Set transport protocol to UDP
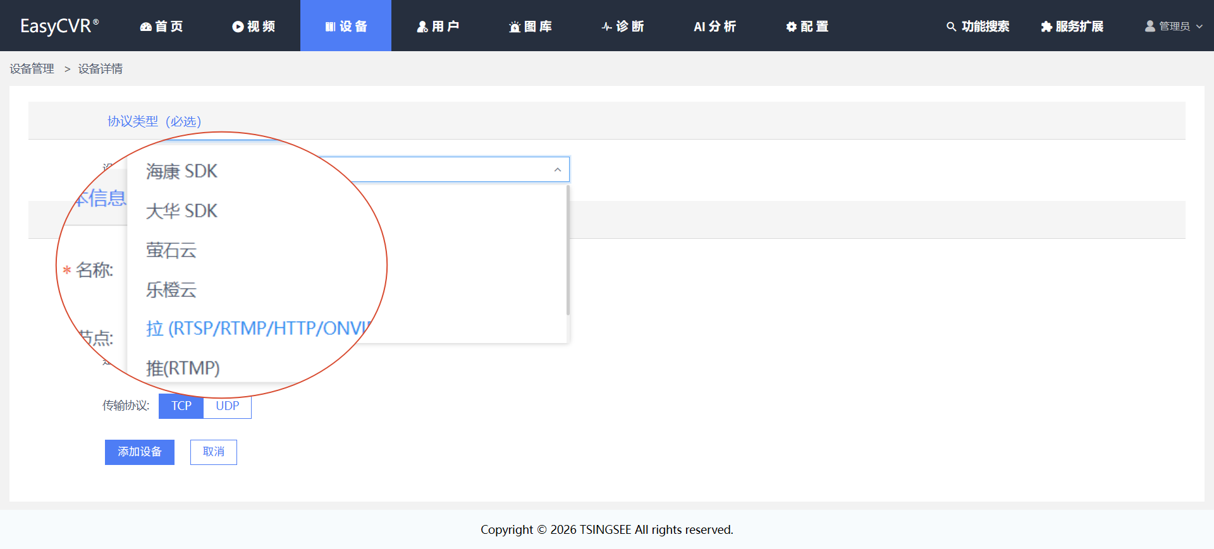 coord(228,406)
